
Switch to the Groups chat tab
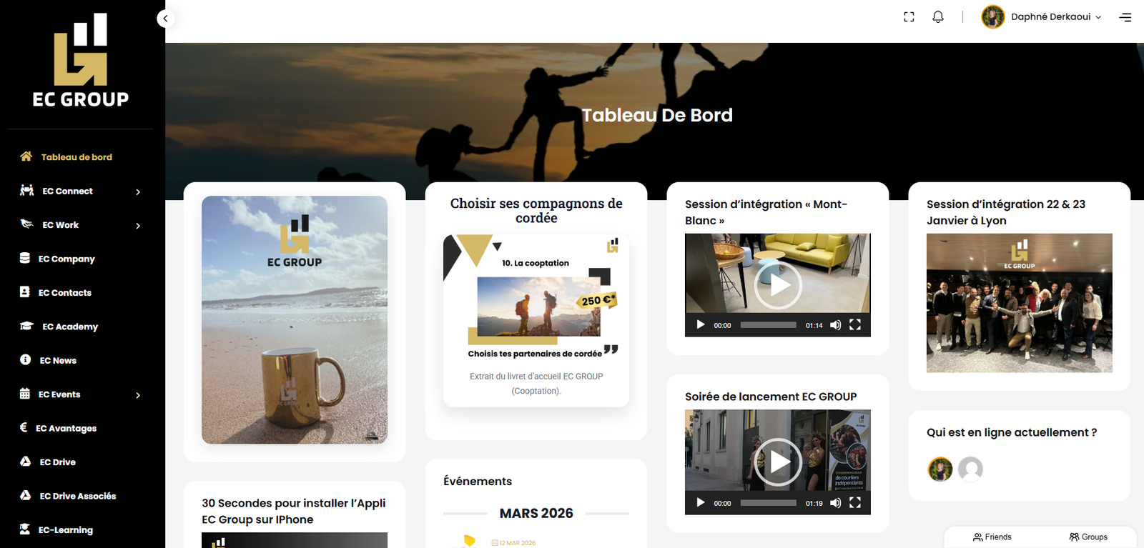(1088, 537)
